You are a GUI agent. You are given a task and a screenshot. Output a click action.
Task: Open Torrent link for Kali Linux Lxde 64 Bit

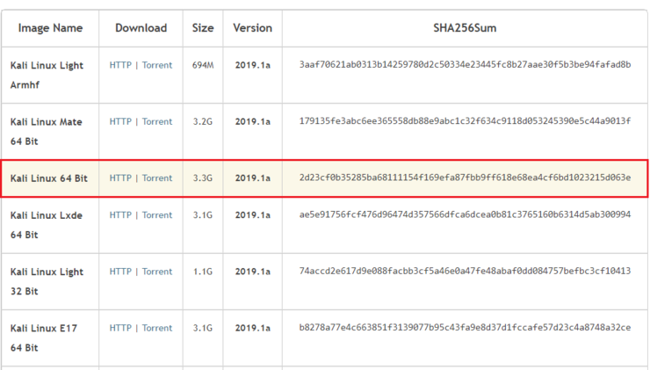coord(156,214)
